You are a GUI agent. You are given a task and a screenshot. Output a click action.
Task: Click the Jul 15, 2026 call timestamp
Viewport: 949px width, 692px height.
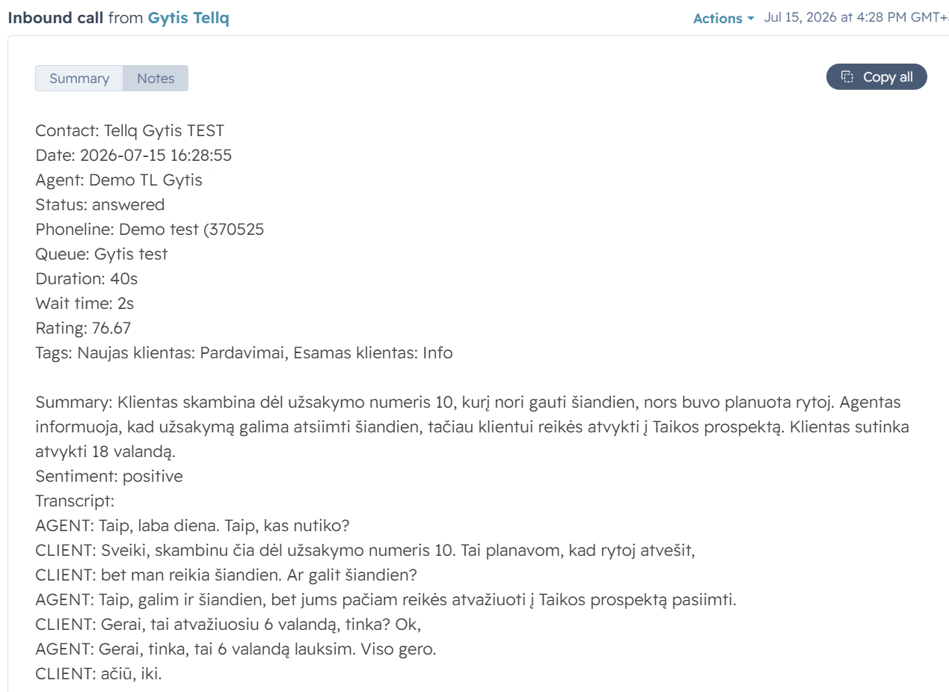coord(856,18)
